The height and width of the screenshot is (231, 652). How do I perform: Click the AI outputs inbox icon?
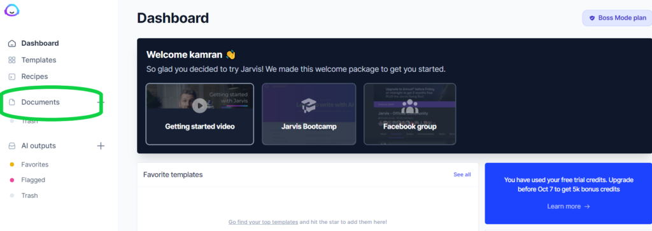point(12,146)
